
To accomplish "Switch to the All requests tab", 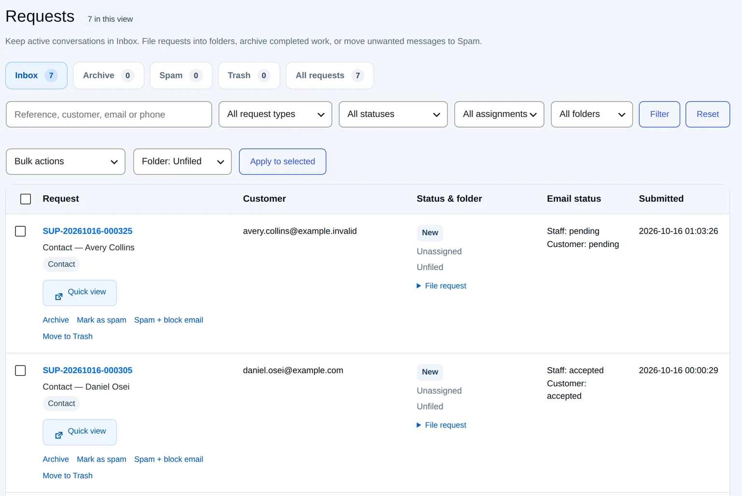I will click(x=330, y=75).
